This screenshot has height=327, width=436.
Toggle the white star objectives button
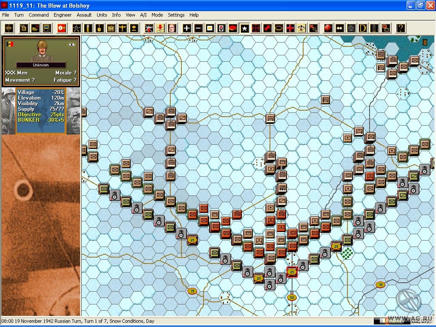point(244,28)
